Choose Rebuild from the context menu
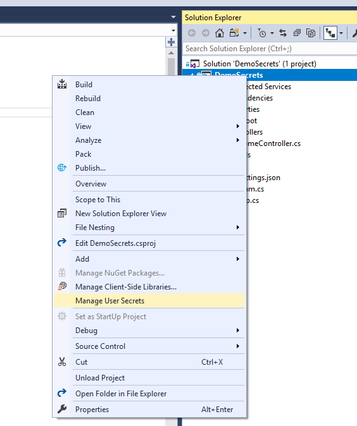The width and height of the screenshot is (357, 426). (x=88, y=99)
